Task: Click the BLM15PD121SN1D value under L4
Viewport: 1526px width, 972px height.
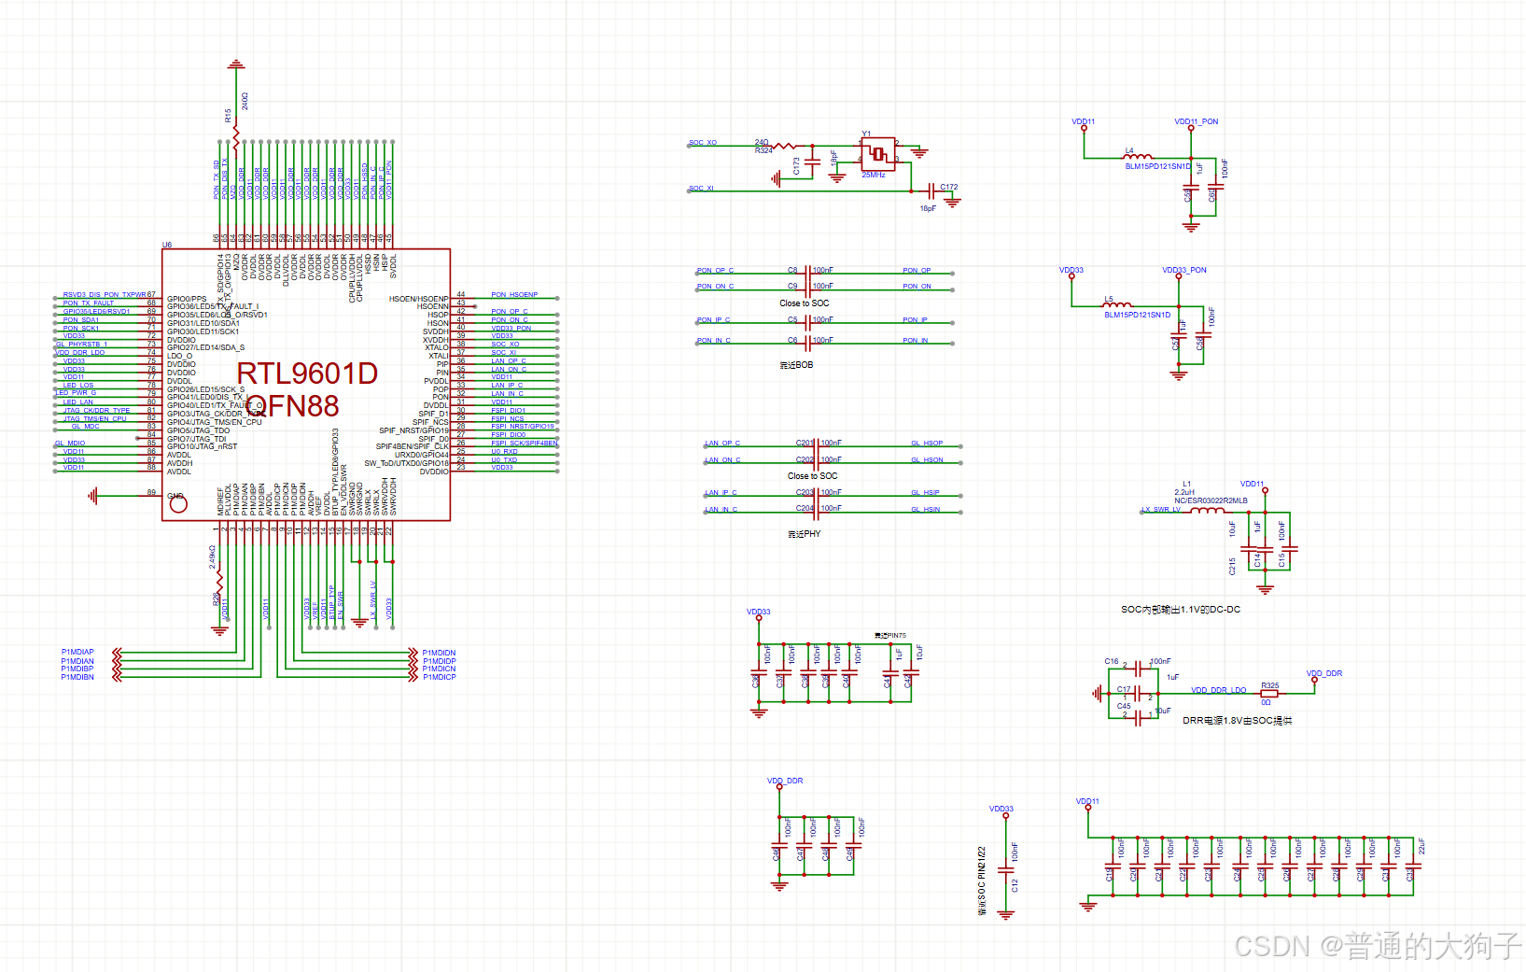Action: [x=1158, y=166]
